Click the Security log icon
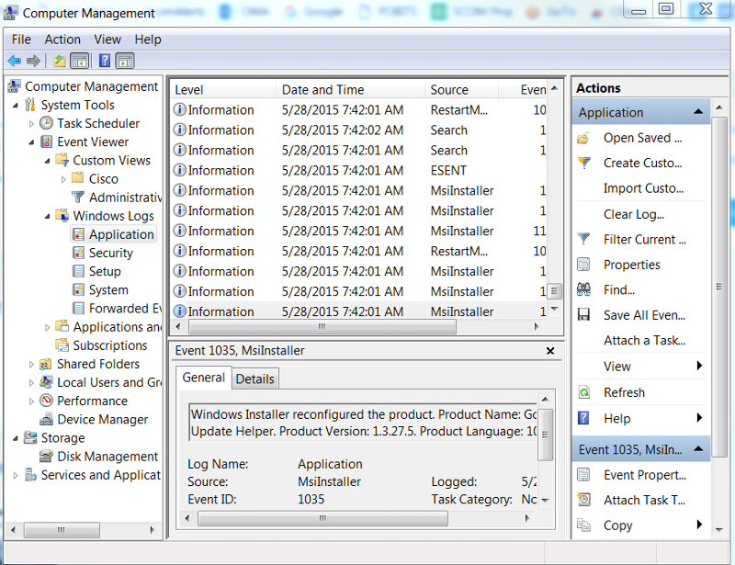This screenshot has height=565, width=735. coord(78,253)
